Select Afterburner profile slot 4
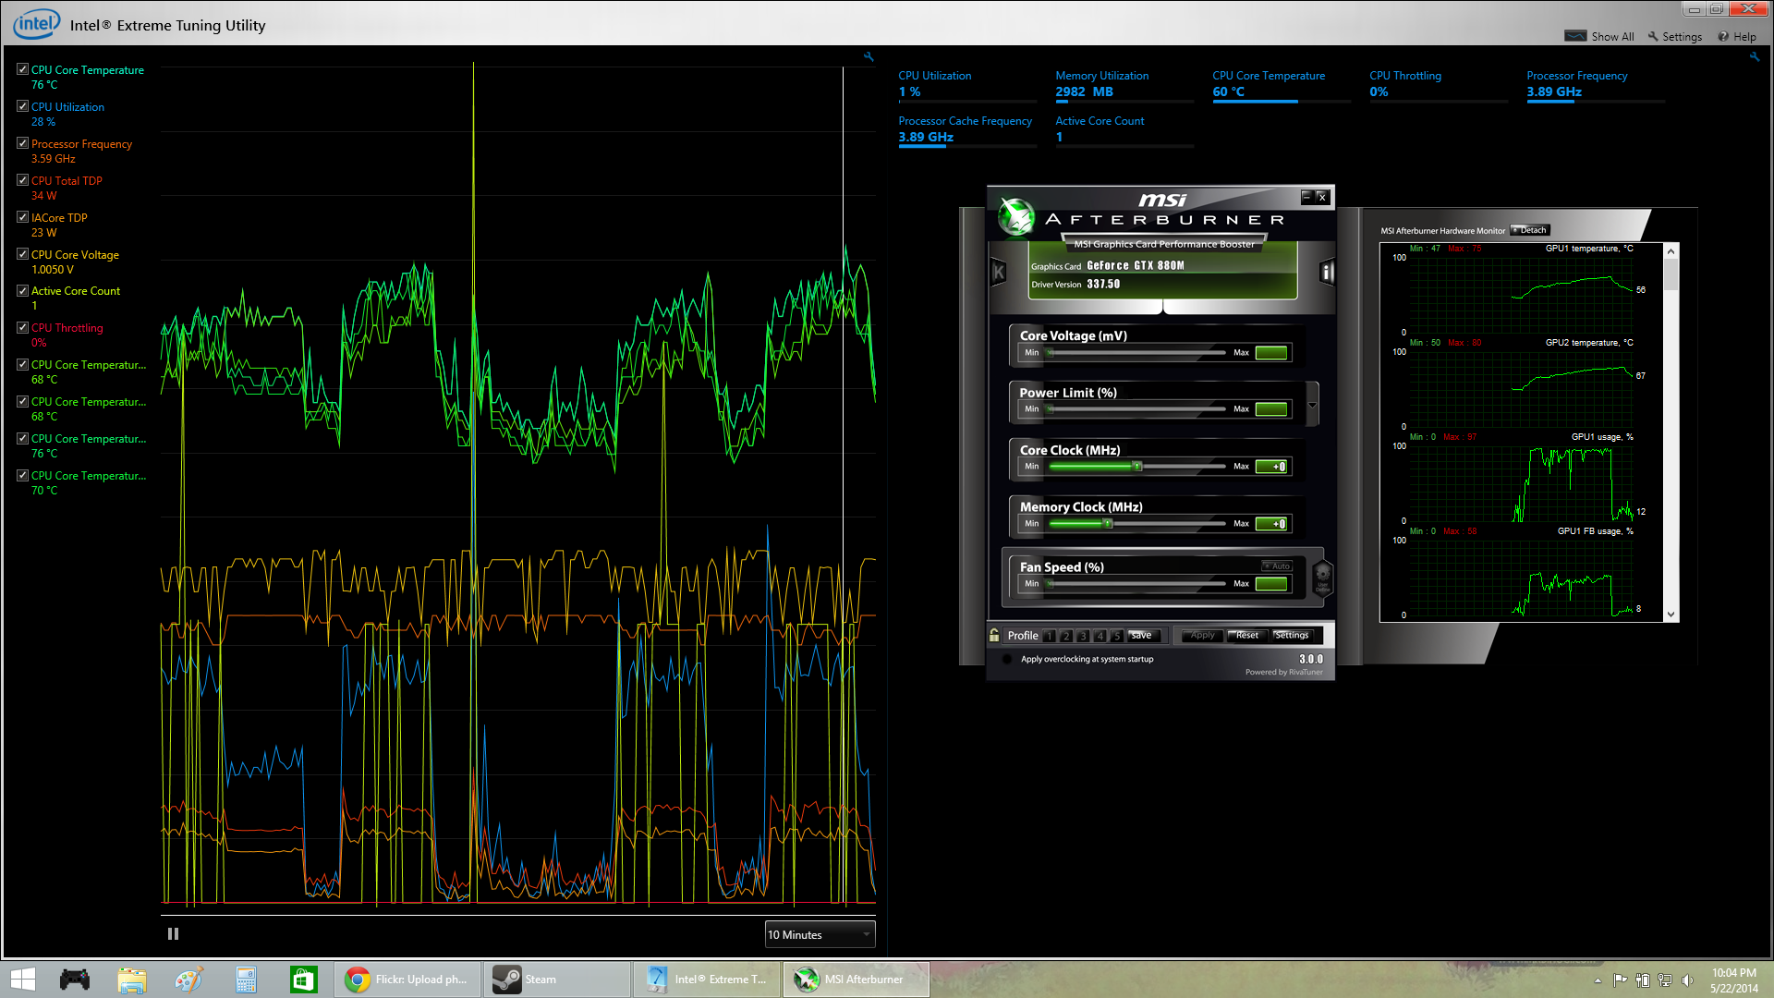 pos(1100,636)
